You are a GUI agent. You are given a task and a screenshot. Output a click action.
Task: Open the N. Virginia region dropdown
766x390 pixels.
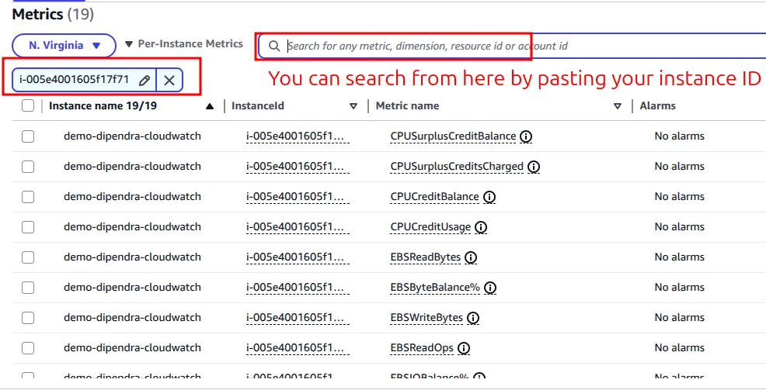point(64,45)
